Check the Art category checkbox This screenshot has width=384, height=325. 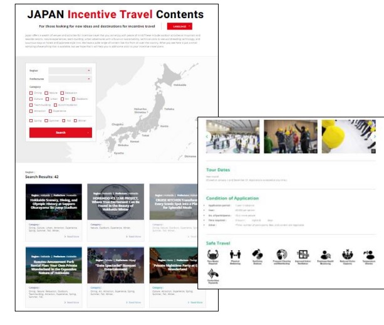coord(62,99)
